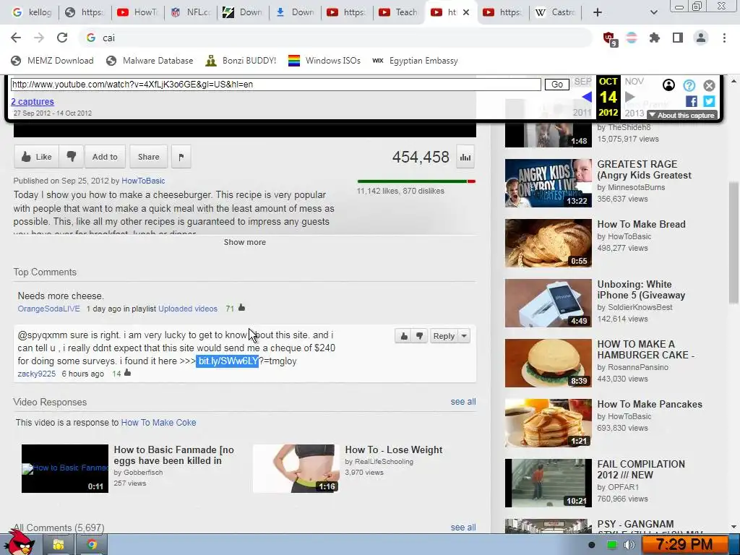This screenshot has width=740, height=555.
Task: Open the 2 captures link
Action: [x=33, y=101]
